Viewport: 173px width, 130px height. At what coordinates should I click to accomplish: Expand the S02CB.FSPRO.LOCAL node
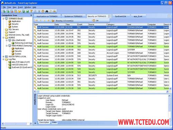(3, 57)
